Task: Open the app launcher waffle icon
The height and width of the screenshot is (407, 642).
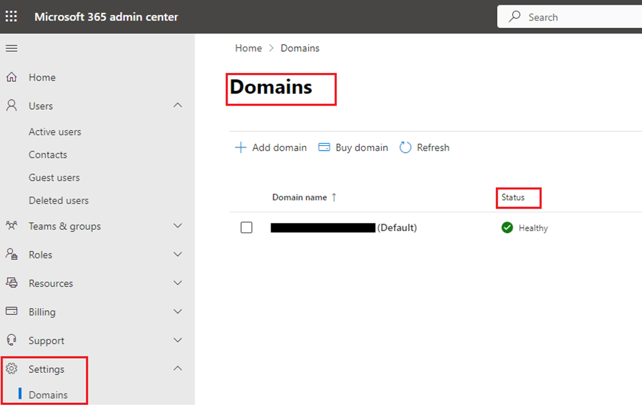Action: point(11,16)
